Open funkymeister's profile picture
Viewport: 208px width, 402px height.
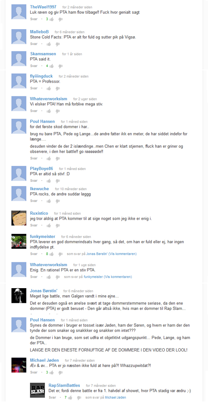pos(19,241)
